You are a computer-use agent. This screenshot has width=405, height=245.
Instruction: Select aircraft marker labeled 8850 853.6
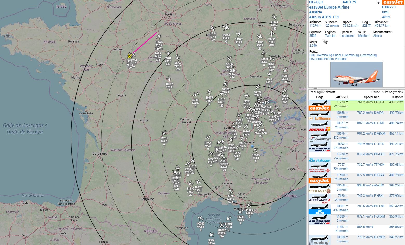coord(285,91)
